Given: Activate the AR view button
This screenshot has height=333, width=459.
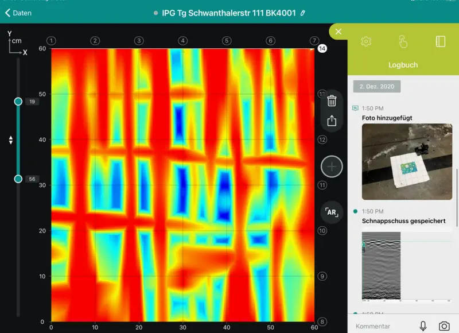Looking at the screenshot, I should [332, 212].
